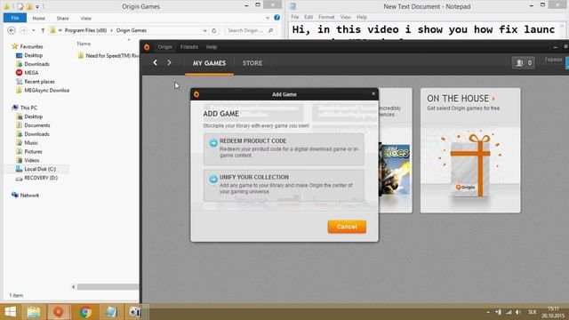Image resolution: width=569 pixels, height=320 pixels.
Task: Open the On The House tile
Action: [x=470, y=150]
